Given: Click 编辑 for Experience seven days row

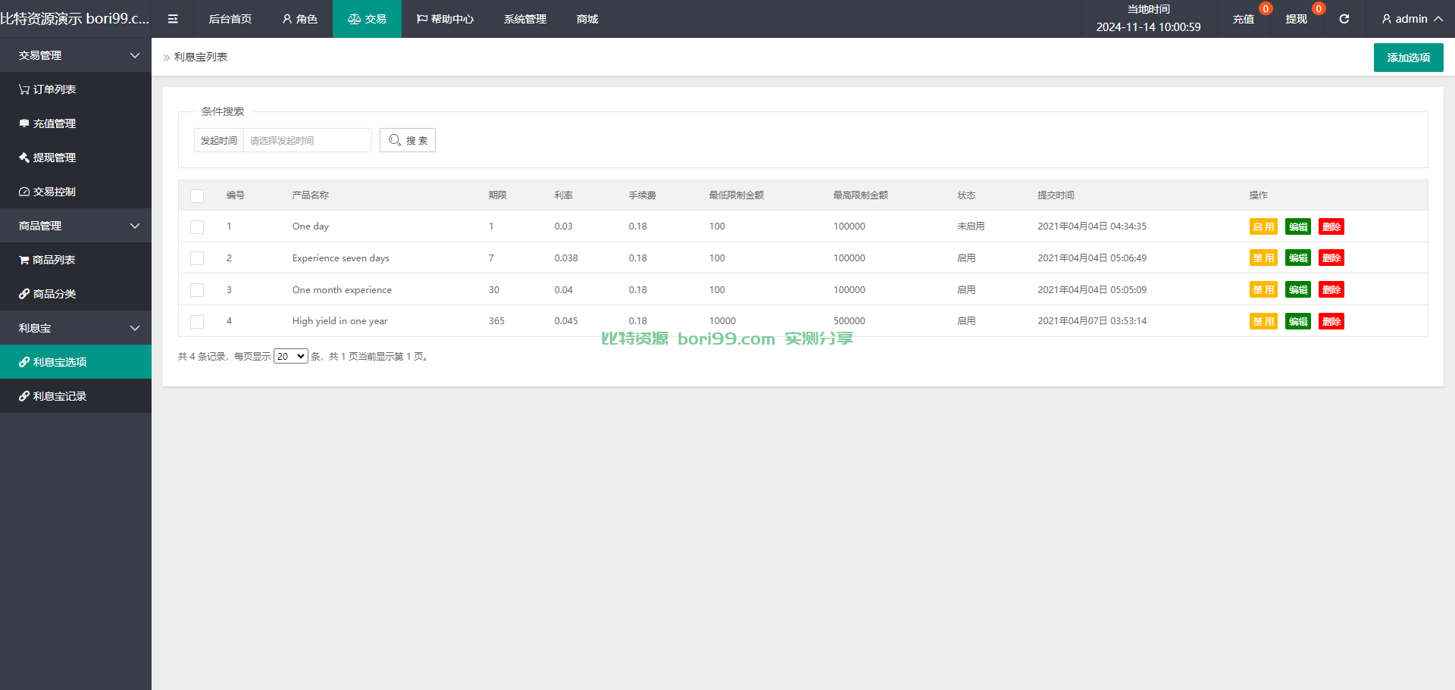Looking at the screenshot, I should click(x=1298, y=258).
